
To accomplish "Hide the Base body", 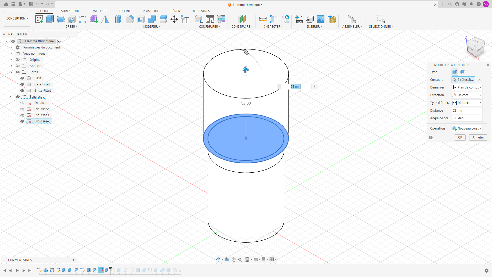I will (x=22, y=78).
